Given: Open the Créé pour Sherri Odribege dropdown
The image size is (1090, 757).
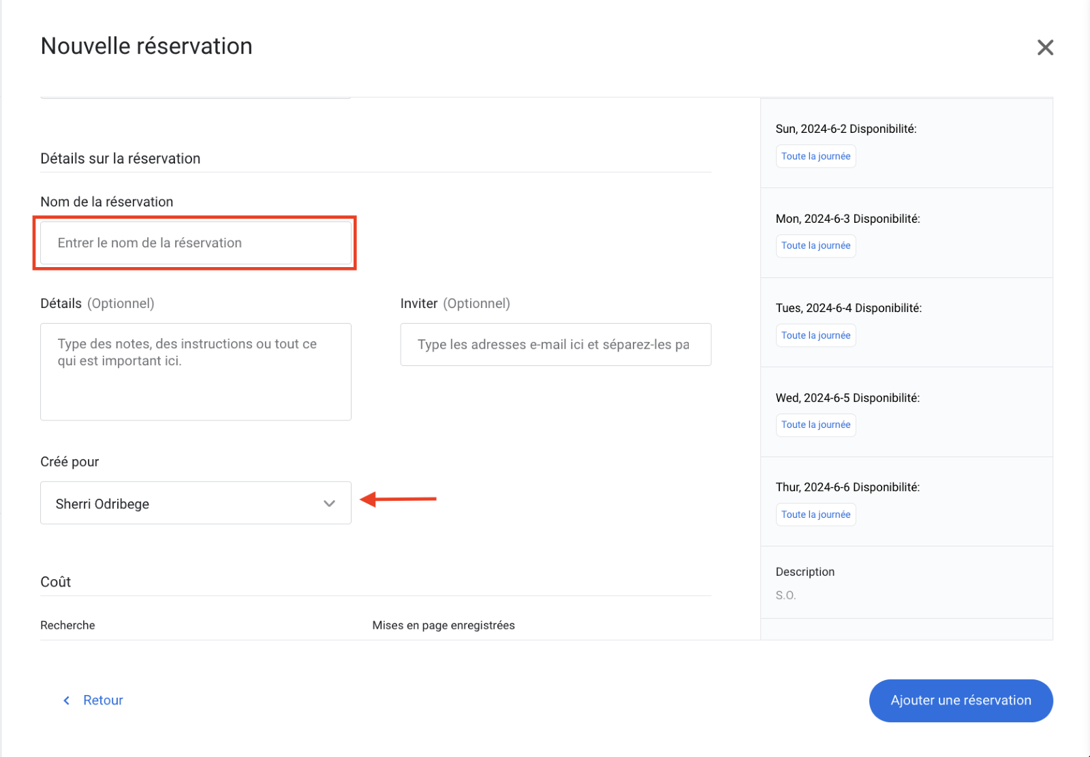Looking at the screenshot, I should (x=184, y=504).
